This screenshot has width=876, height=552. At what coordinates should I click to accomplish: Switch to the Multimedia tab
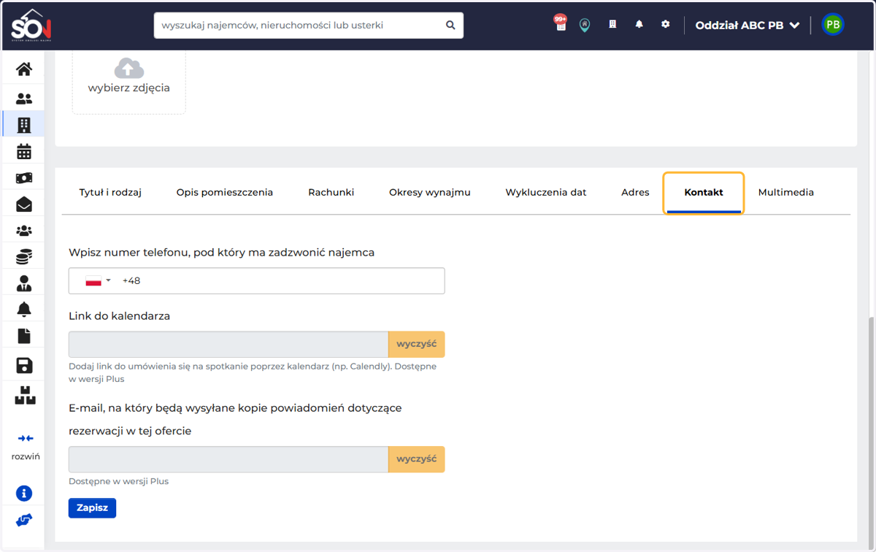click(786, 192)
